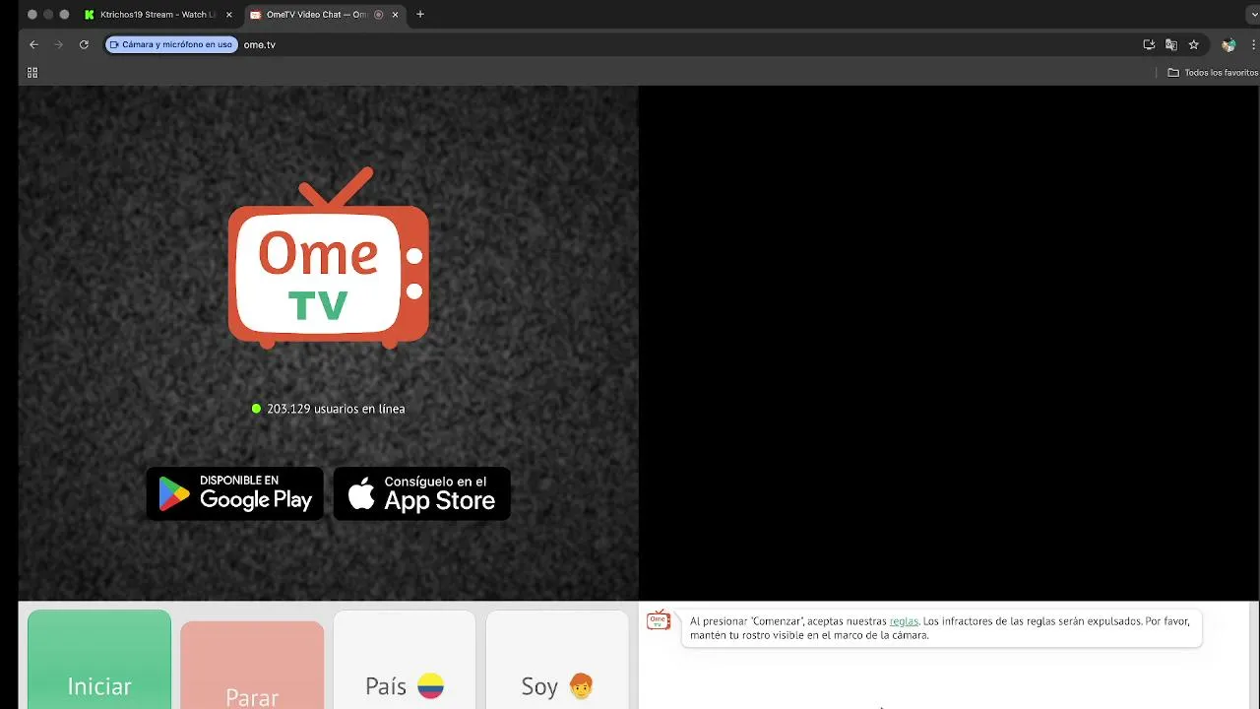Image resolution: width=1260 pixels, height=709 pixels.
Task: Click the green Iniciar button
Action: click(x=99, y=659)
